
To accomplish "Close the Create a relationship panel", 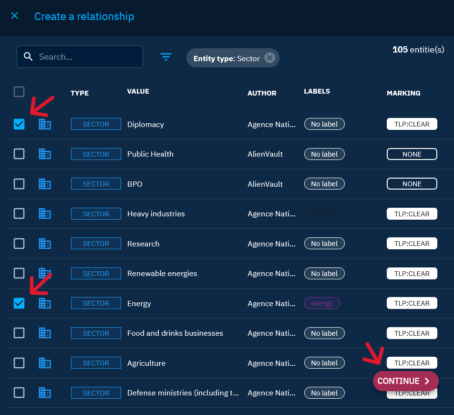I will (x=15, y=16).
